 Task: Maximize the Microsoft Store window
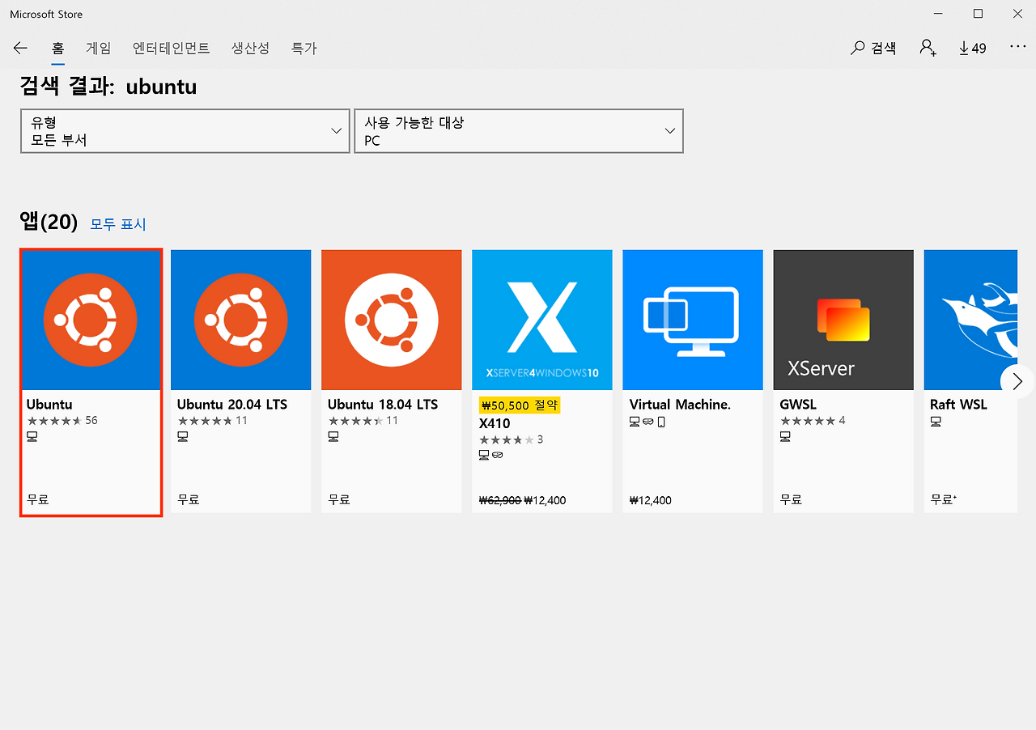978,14
